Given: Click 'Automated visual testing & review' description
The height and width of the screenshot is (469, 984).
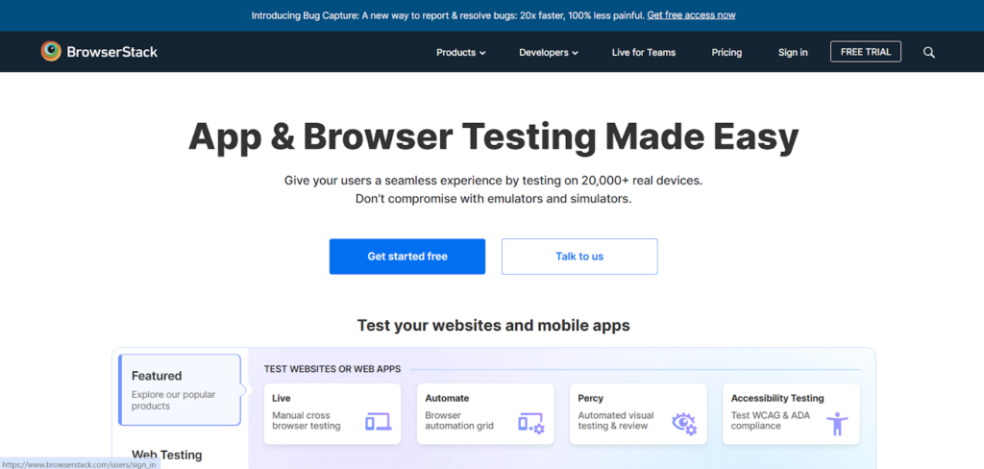Looking at the screenshot, I should pyautogui.click(x=616, y=421).
